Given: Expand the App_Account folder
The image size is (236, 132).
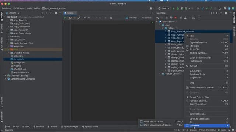Looking at the screenshot, I should [8, 20].
